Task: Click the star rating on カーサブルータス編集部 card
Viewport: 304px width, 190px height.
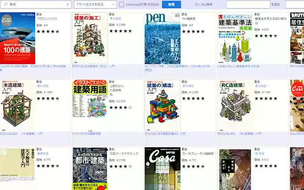Action: pyautogui.click(x=193, y=166)
